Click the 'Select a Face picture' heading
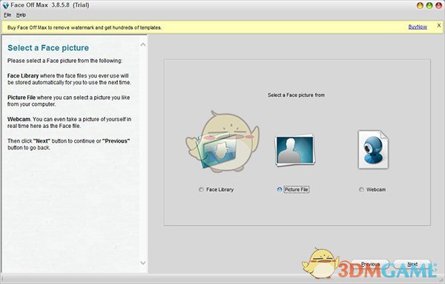445x284 pixels. [x=48, y=48]
